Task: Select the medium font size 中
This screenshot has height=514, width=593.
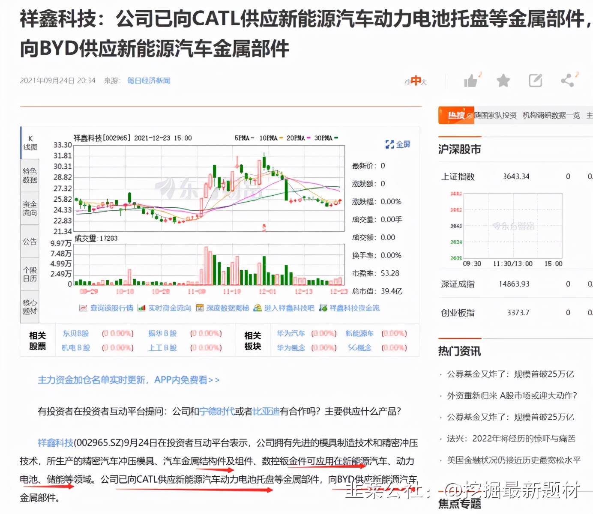Action: coord(416,81)
